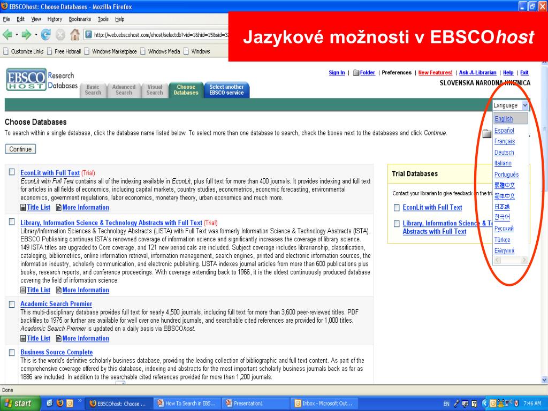This screenshot has width=548, height=411.
Task: Open the Edit menu
Action: point(21,19)
